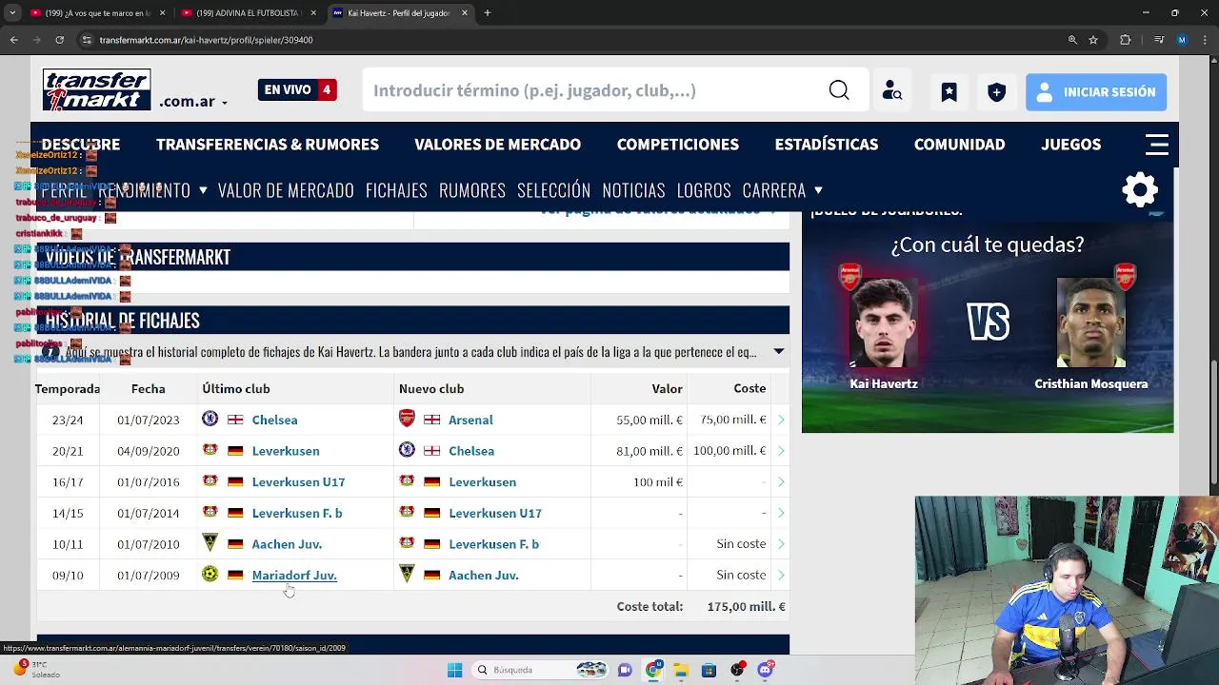The image size is (1219, 685).
Task: Expand the Carrera dropdown in the profile menu
Action: click(818, 190)
